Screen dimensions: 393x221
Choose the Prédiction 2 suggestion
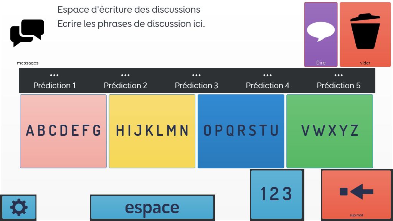pos(125,85)
